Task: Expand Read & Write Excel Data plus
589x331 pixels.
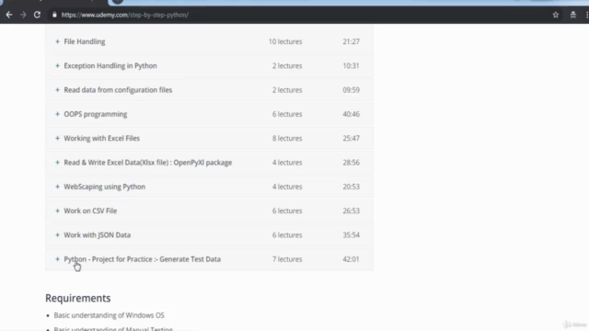Action: (57, 163)
